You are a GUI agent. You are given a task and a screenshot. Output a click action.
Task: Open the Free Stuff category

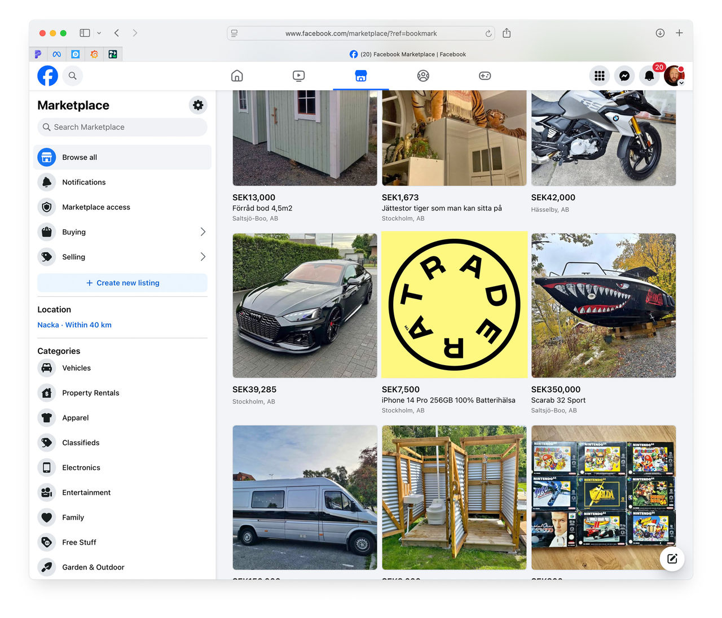click(122, 542)
